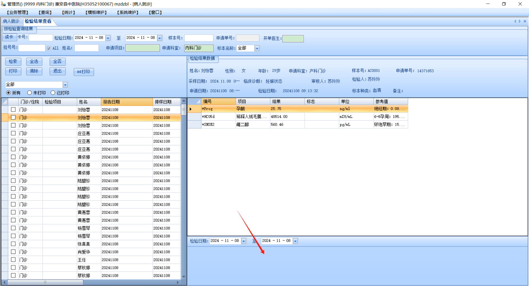This screenshot has width=529, height=286.
Task: Open the 业务管理 menu
Action: tap(18, 12)
